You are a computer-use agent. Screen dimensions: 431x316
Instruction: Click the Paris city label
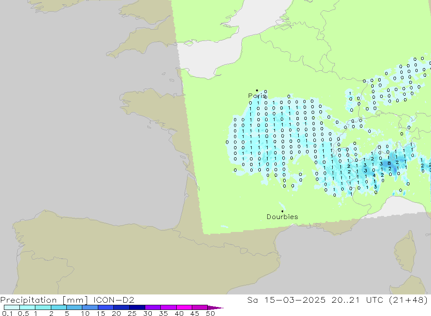(x=257, y=96)
